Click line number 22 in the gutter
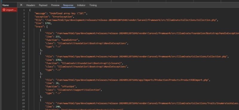The width and height of the screenshot is (239, 110). [x=23, y=80]
